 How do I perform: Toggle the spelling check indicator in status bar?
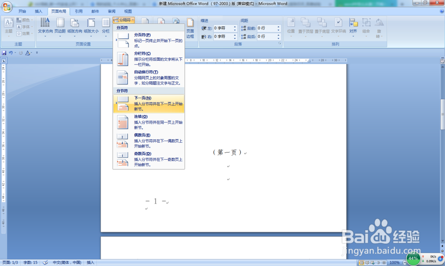pos(45,262)
